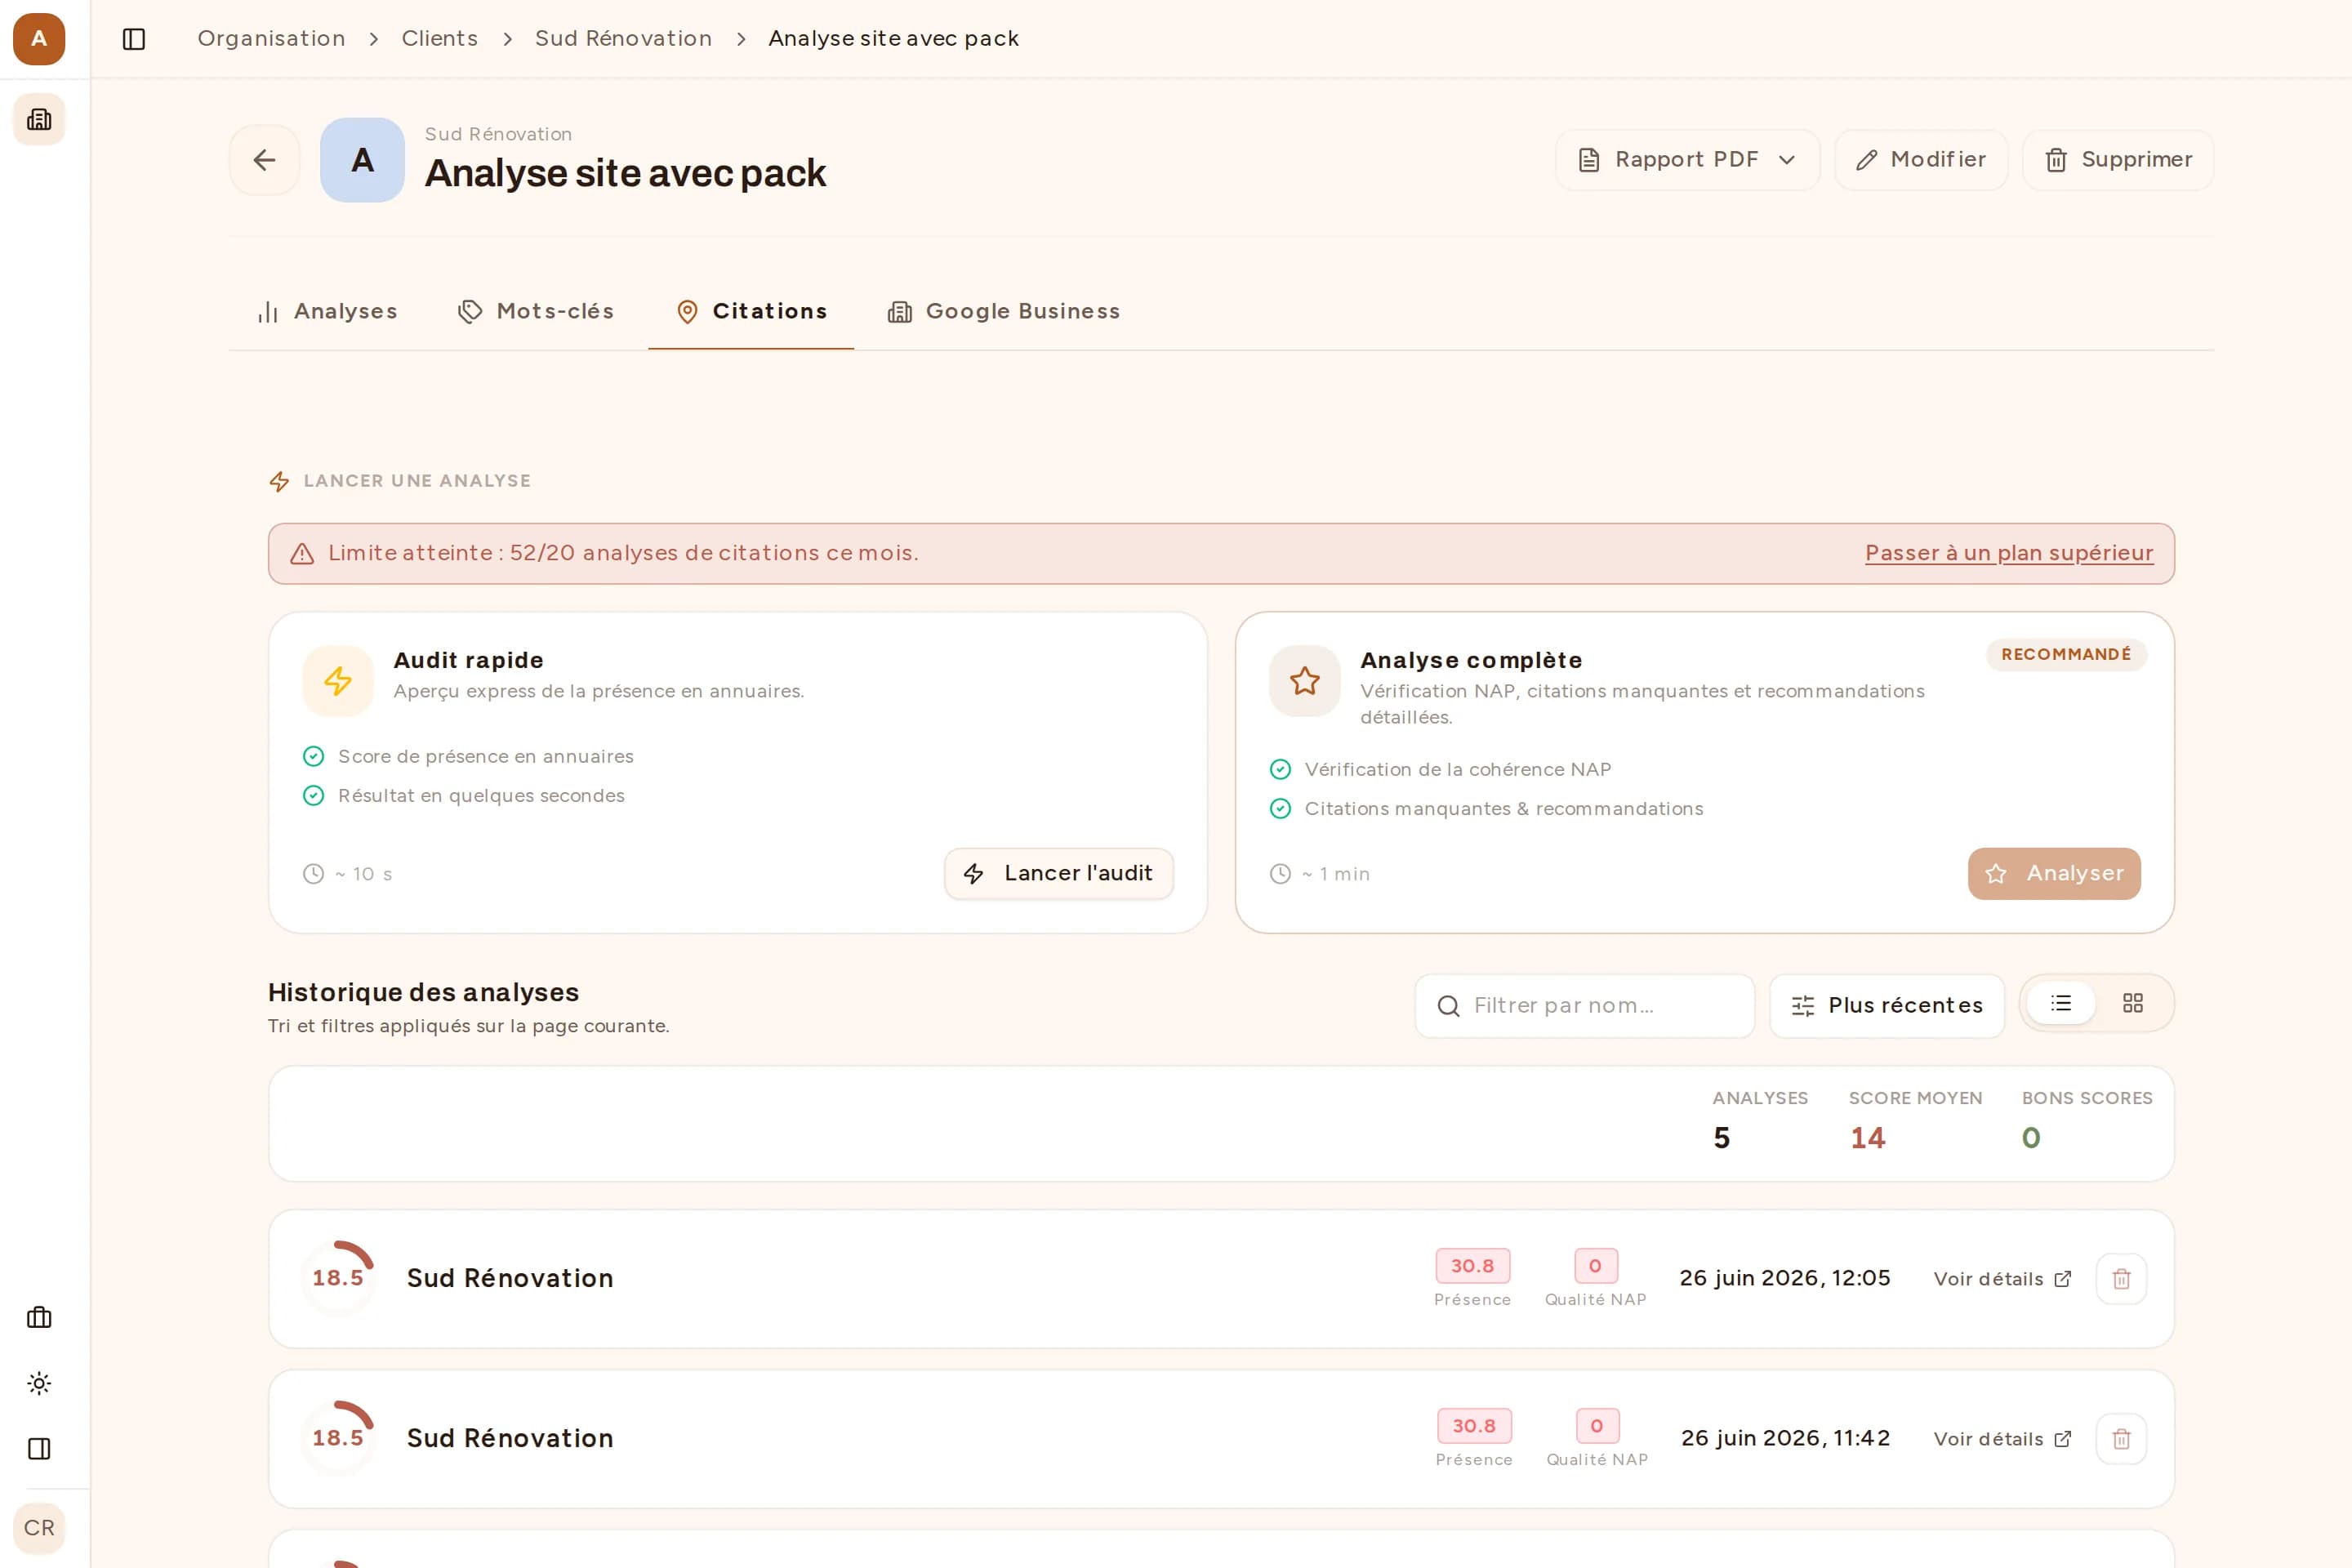
Task: Open Voir détails for the 11:42 analysis
Action: pyautogui.click(x=2002, y=1439)
